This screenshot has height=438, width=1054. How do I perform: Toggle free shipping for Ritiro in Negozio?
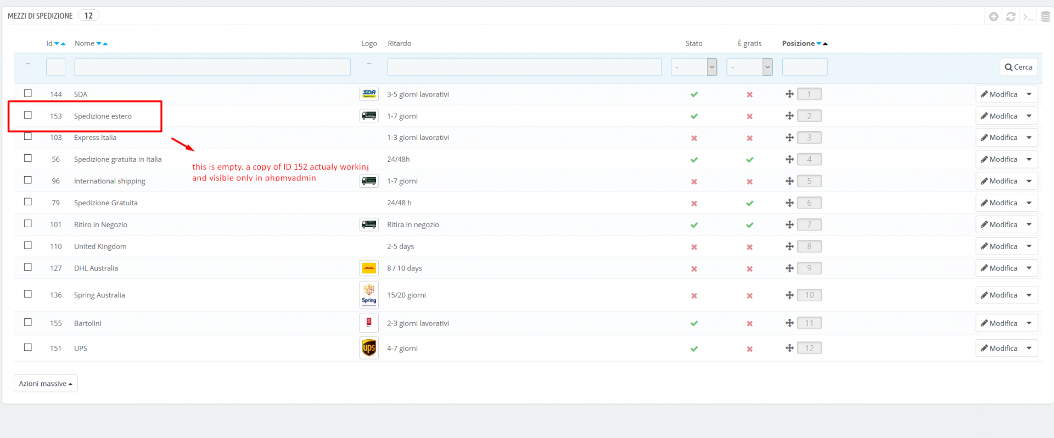749,225
